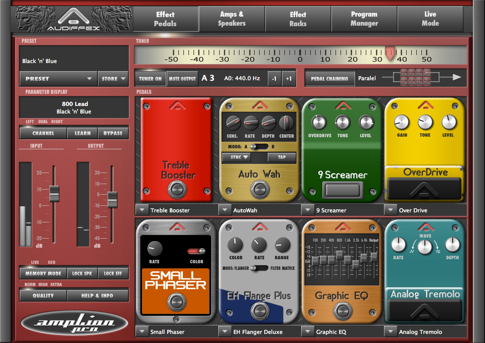485x343 pixels.
Task: Toggle the EH Flange Plus footswitch
Action: coord(260,311)
